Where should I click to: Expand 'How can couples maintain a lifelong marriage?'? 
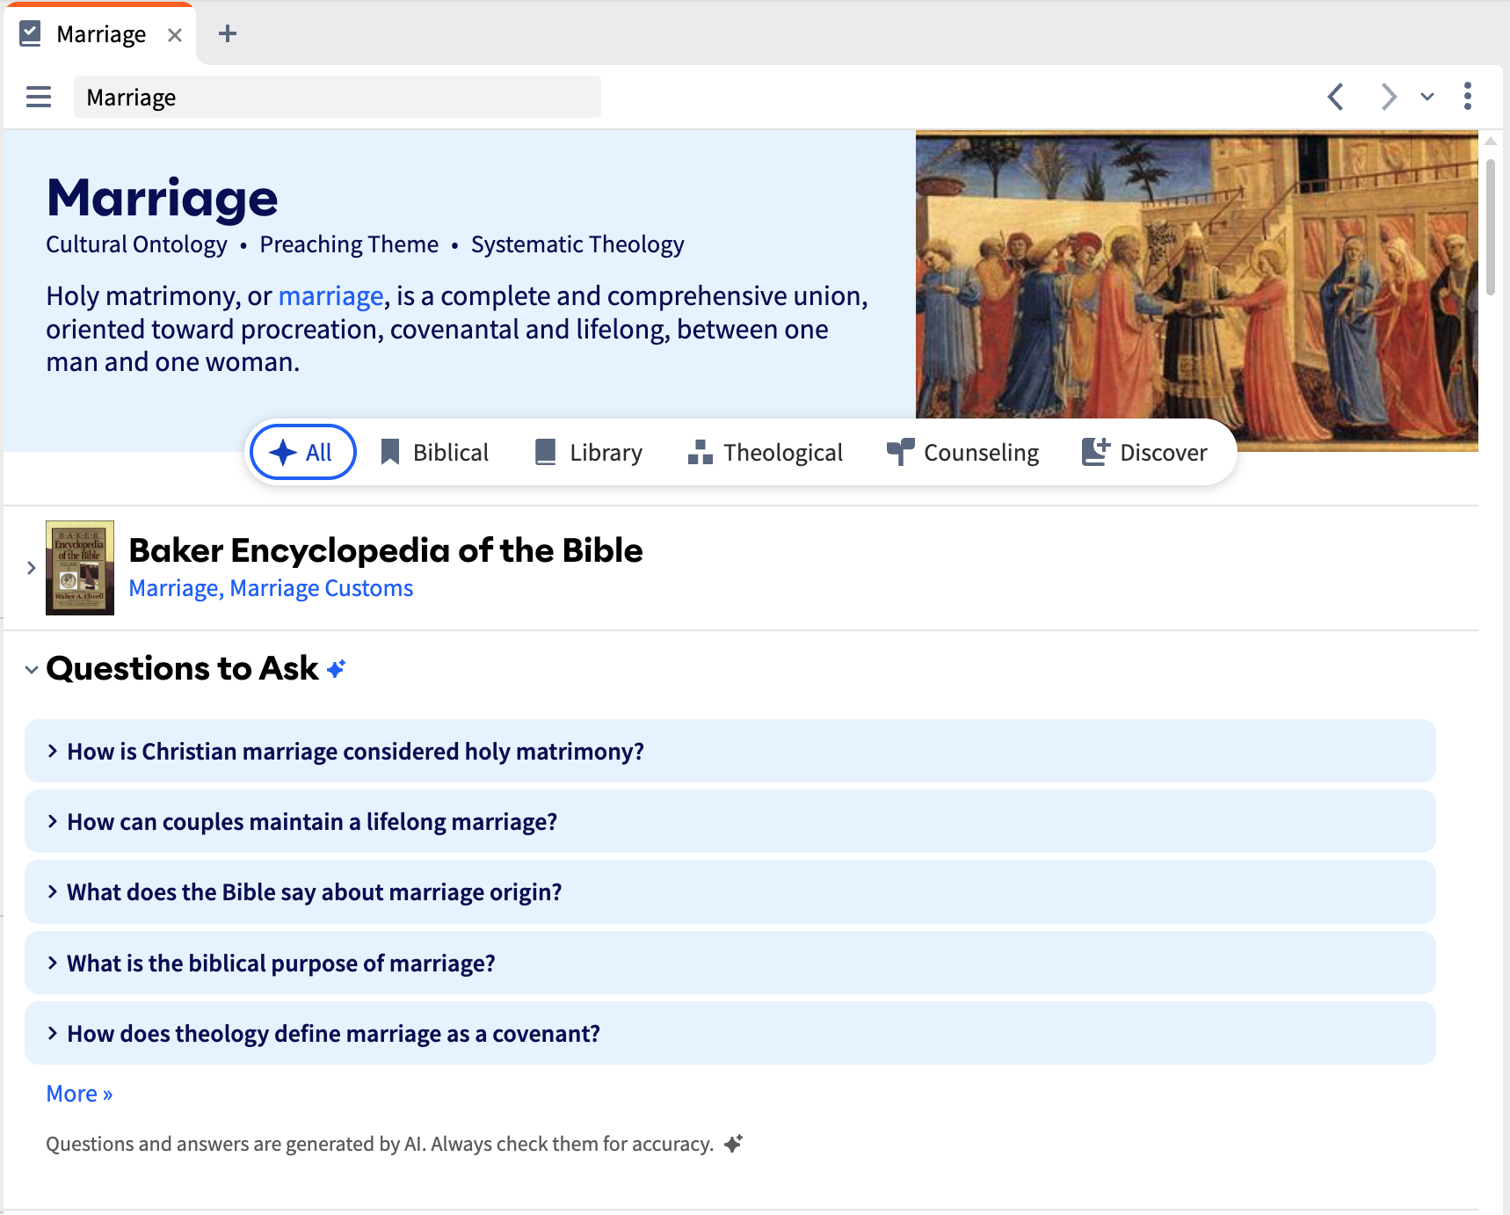tap(730, 822)
